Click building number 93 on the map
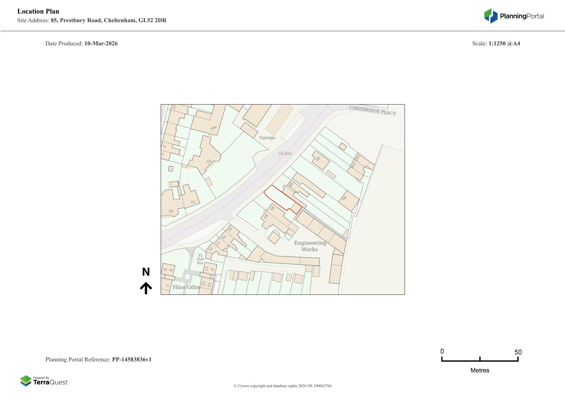565x399 pixels. 344,198
